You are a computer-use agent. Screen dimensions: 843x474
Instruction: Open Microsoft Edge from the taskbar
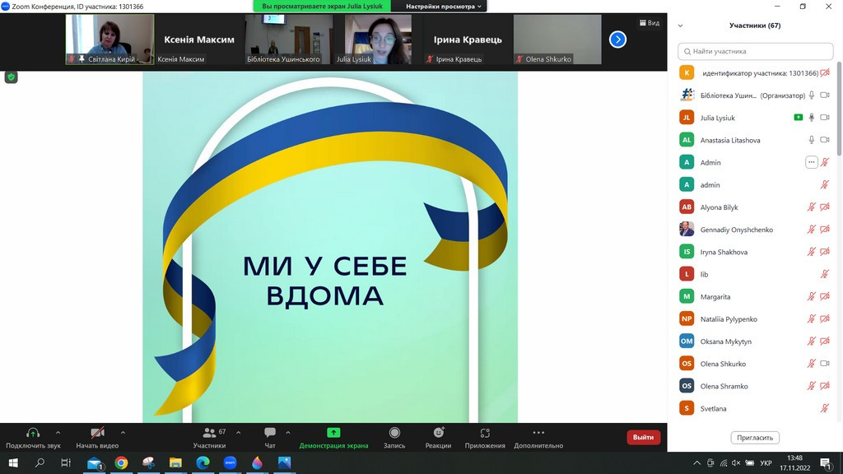203,462
